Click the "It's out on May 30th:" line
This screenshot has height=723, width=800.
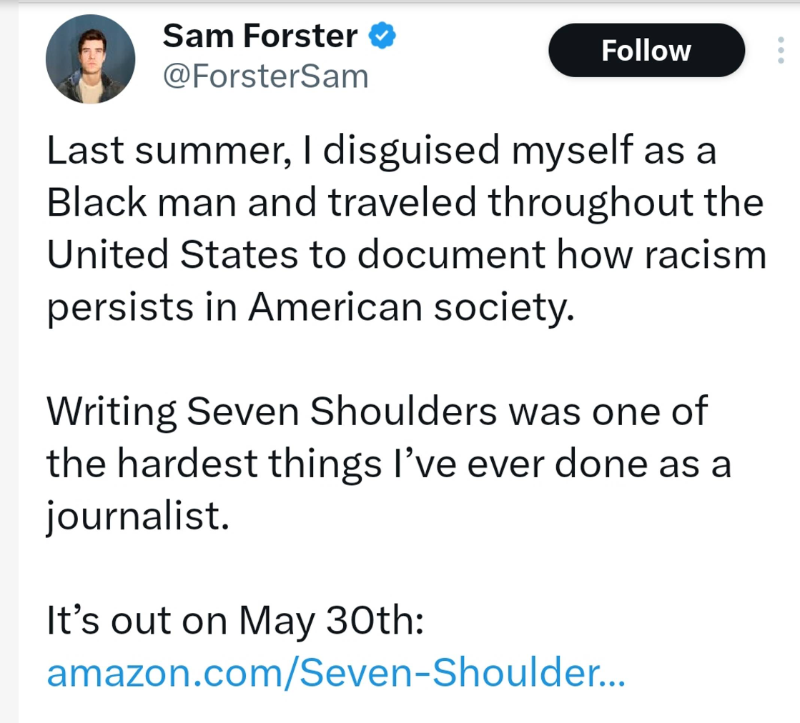(x=236, y=620)
